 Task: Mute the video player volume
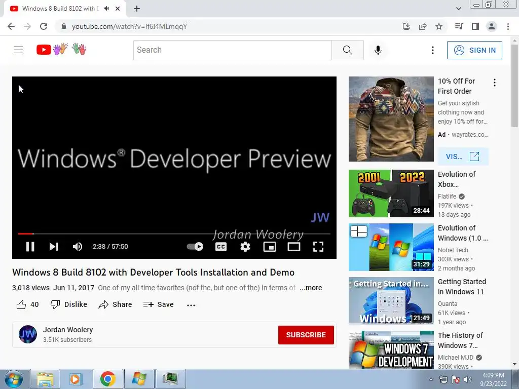[78, 247]
